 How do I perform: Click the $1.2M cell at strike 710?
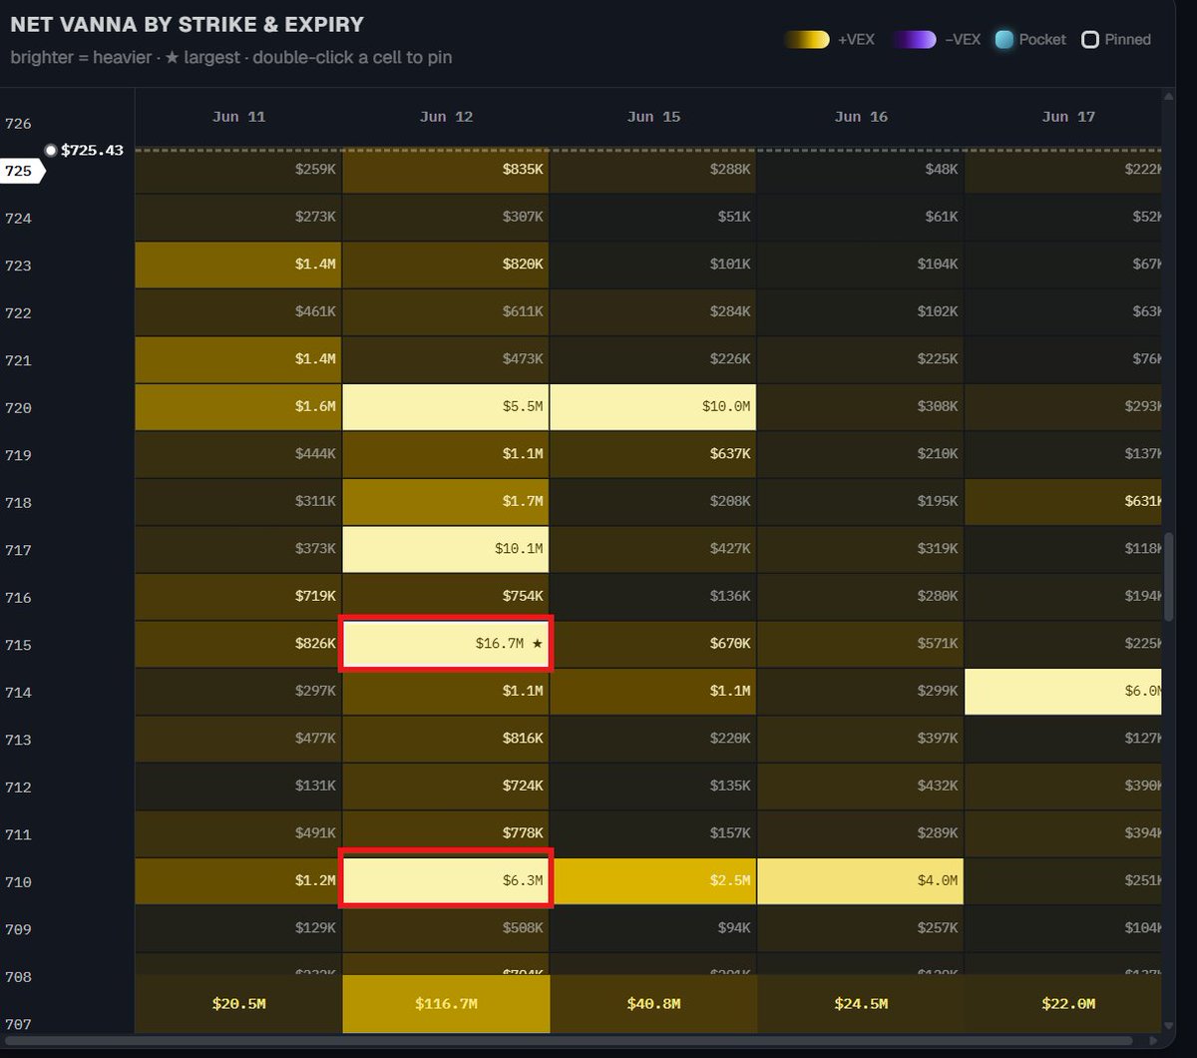[238, 881]
